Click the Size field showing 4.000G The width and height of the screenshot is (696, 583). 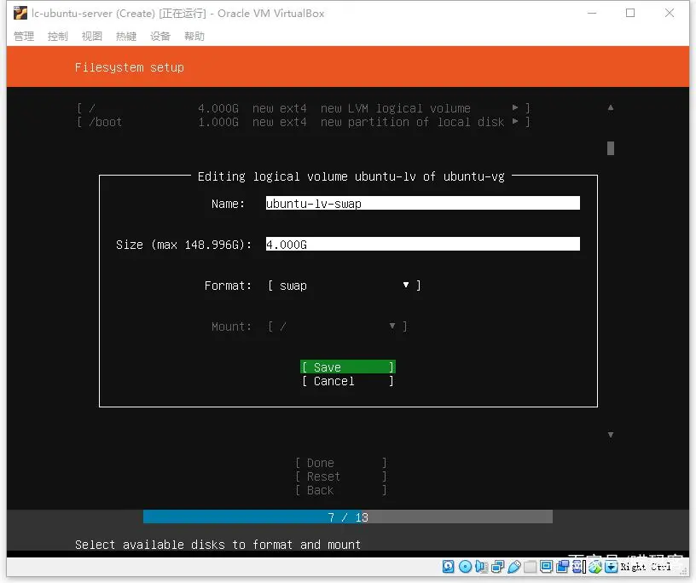[x=422, y=244]
